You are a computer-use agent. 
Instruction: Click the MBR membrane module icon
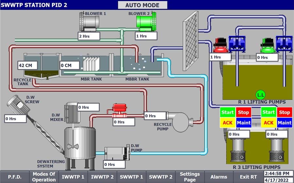point(91,64)
